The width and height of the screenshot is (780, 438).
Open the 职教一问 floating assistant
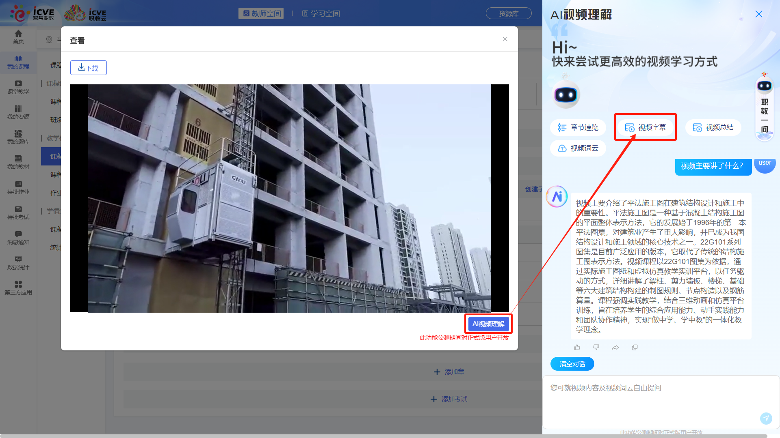(765, 107)
